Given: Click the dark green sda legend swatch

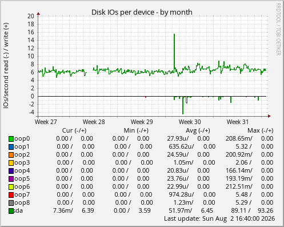Looking at the screenshot, I should (11, 211).
